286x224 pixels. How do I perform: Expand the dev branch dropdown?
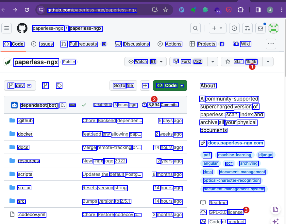(x=20, y=85)
